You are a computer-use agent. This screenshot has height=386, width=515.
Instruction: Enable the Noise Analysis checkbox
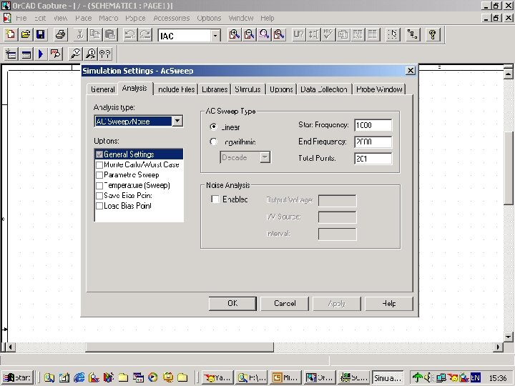point(215,199)
